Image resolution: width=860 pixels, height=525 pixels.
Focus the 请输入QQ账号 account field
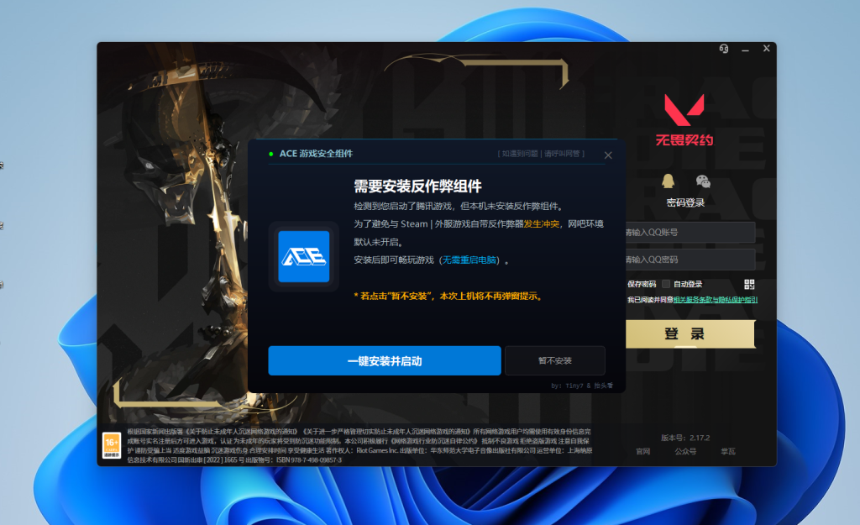point(690,233)
